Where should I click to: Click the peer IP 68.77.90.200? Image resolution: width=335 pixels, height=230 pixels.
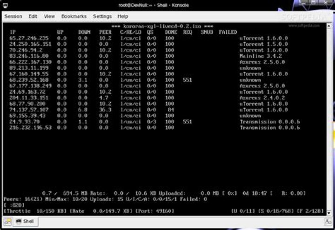[x=27, y=104]
